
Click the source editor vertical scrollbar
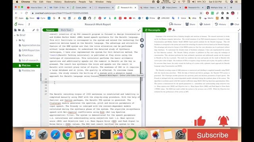[x=140, y=81]
